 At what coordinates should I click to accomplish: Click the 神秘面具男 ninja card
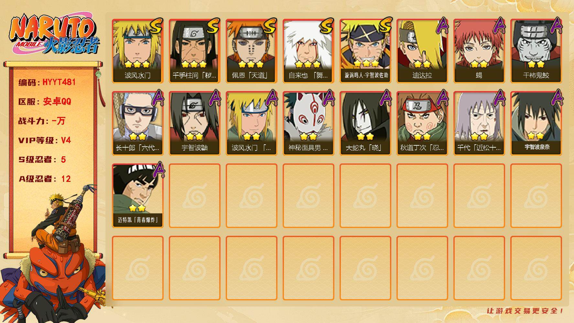tap(309, 123)
